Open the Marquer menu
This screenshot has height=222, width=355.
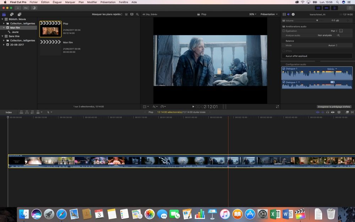pyautogui.click(x=70, y=2)
